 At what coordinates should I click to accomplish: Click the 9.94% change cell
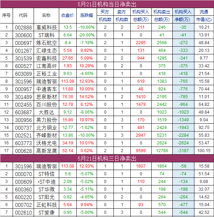pyautogui.click(x=87, y=205)
